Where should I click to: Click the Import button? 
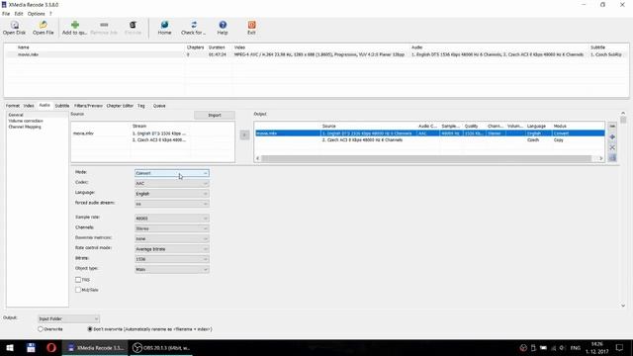click(x=215, y=115)
